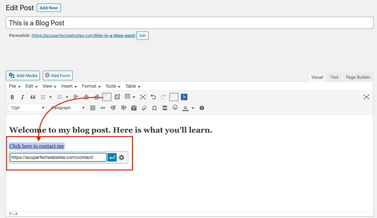Switch to the Text editor tab
This screenshot has height=218, width=377.
[x=334, y=77]
